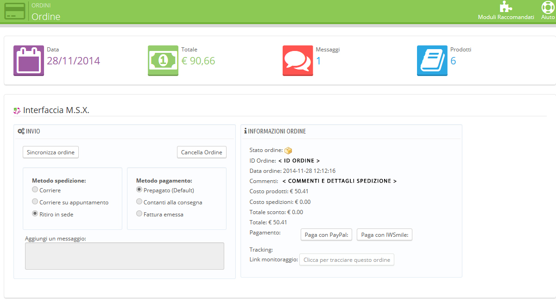
Task: Click the Messaggi count 1
Action: (318, 61)
